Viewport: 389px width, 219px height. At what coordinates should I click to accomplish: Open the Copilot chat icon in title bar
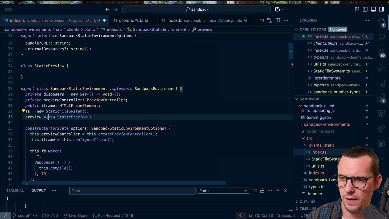pos(277,9)
